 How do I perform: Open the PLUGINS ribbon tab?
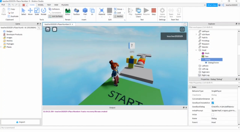tap(65, 5)
